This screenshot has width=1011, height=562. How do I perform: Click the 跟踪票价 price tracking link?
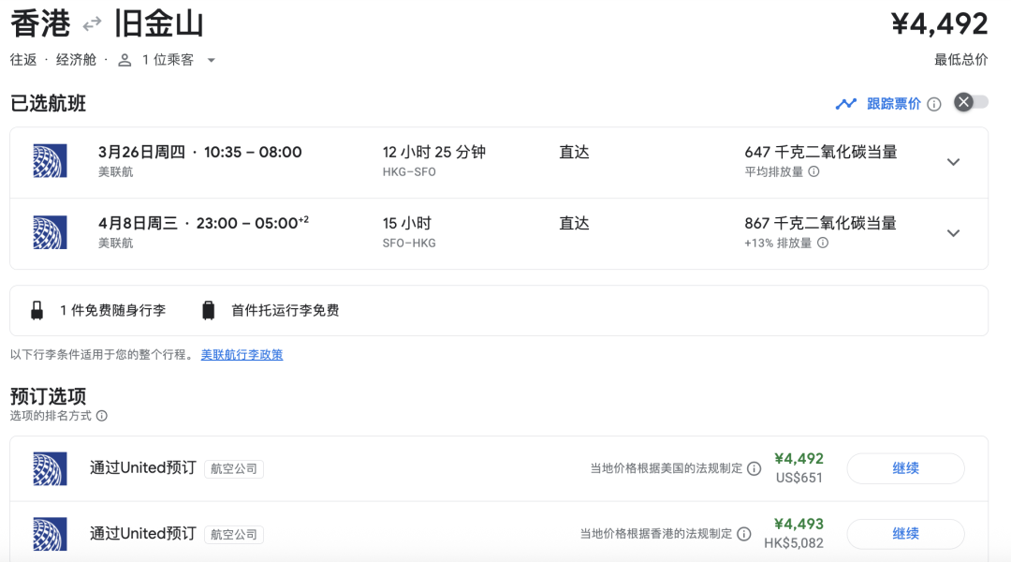[893, 104]
